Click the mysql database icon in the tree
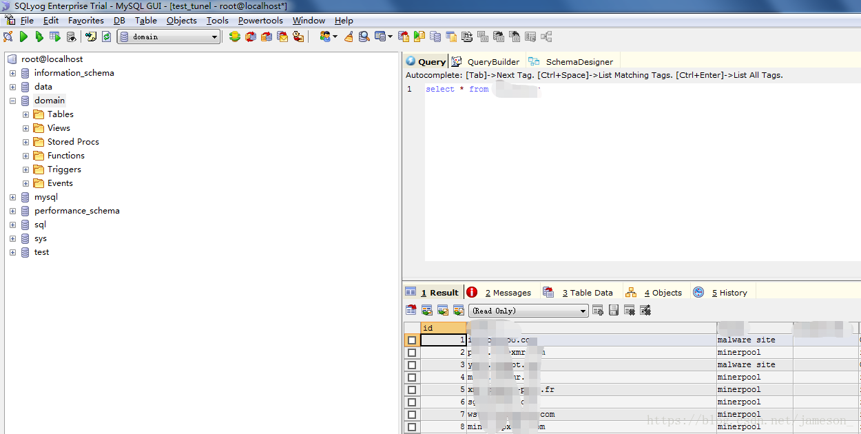This screenshot has height=434, width=861. tap(25, 197)
